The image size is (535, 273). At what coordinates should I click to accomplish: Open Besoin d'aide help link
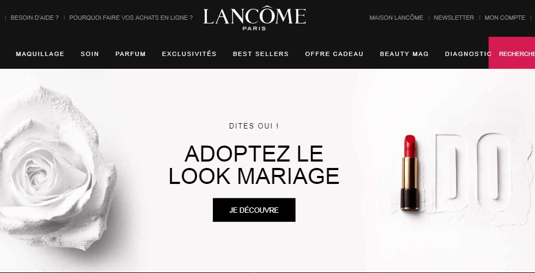(x=35, y=18)
